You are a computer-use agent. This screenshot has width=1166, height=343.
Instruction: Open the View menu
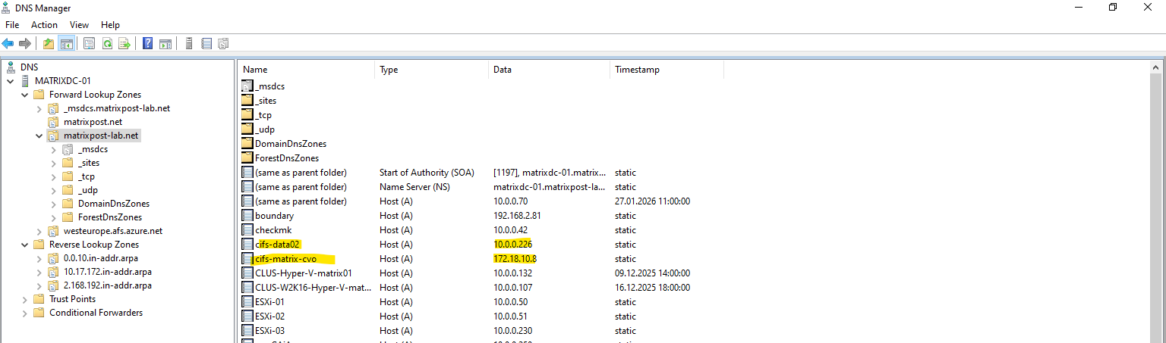(79, 25)
